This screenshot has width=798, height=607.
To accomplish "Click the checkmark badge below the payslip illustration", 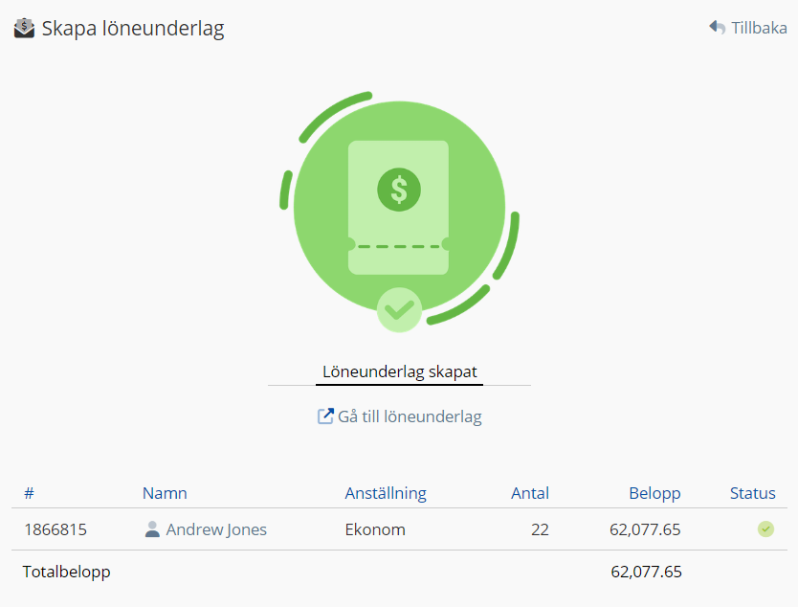I will click(399, 309).
